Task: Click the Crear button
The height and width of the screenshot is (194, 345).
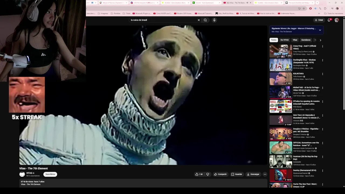Action: (x=319, y=20)
